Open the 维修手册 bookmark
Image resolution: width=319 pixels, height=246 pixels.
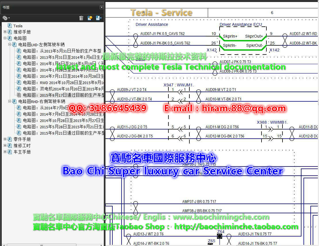click(22, 32)
